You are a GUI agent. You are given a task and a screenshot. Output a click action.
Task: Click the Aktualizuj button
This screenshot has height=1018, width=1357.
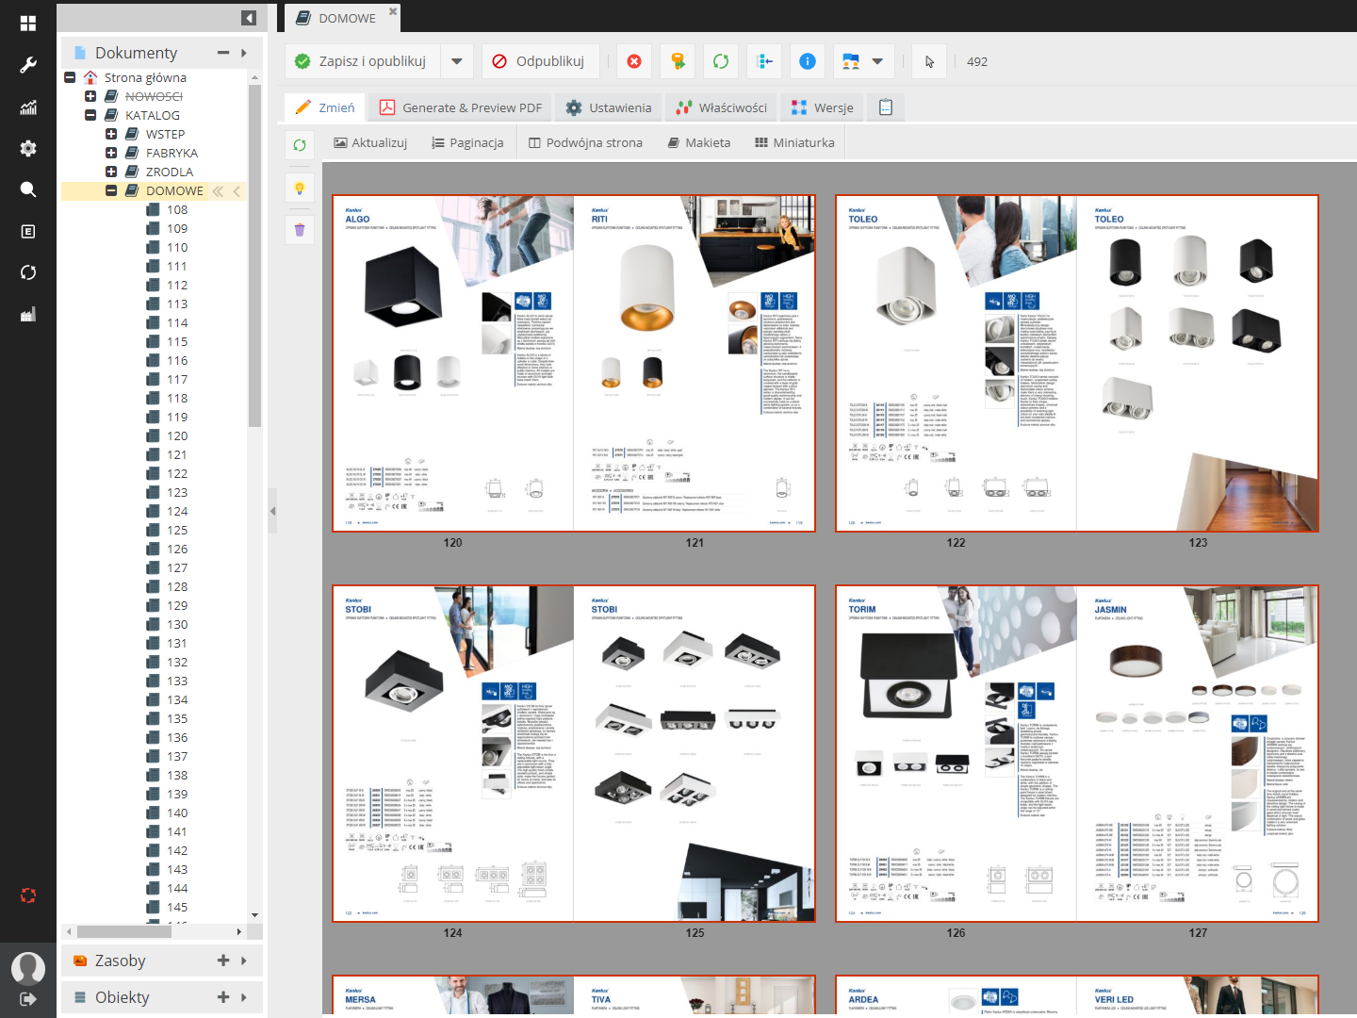click(370, 142)
